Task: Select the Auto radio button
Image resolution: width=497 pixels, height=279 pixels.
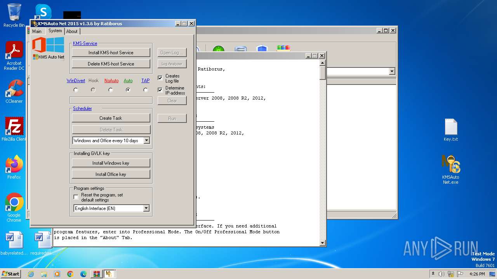Action: point(128,90)
